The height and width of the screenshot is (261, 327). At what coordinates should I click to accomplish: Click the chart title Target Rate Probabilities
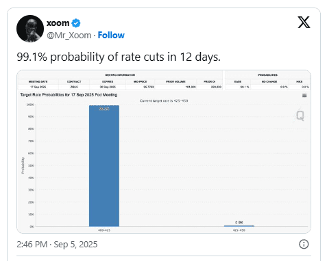pyautogui.click(x=69, y=95)
